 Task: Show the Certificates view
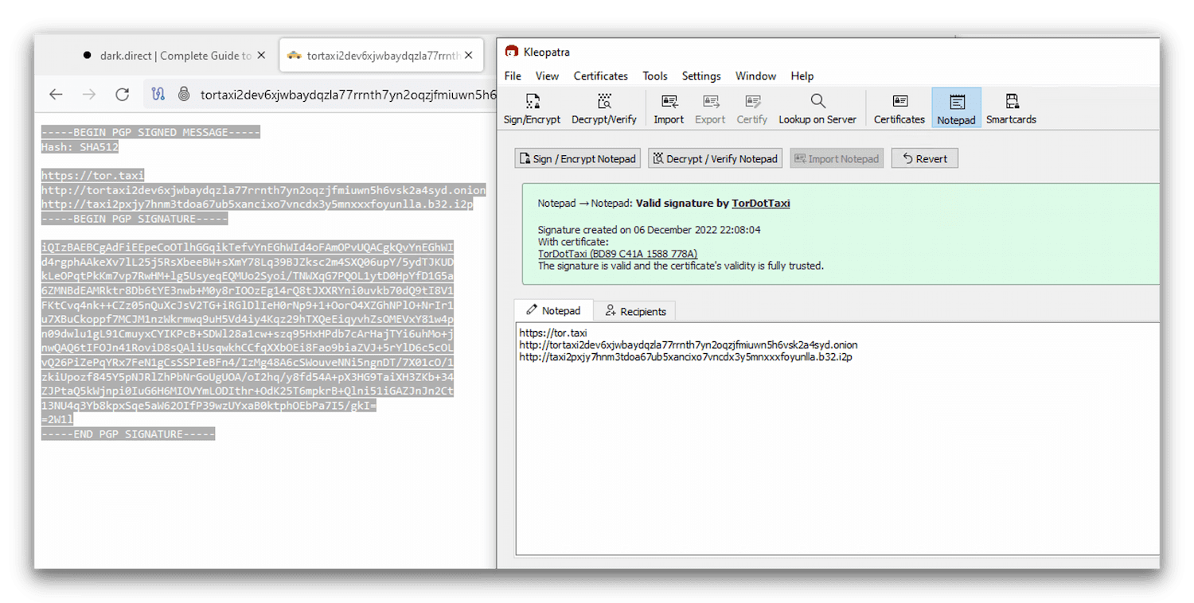pos(899,109)
